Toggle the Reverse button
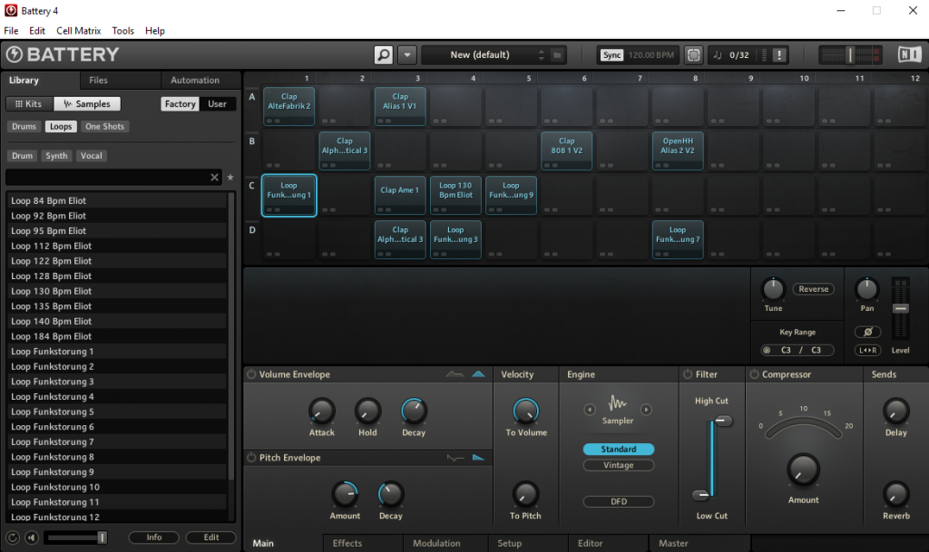 pos(814,289)
